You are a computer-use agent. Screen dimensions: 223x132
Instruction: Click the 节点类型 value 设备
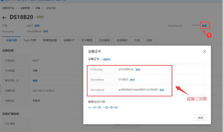[x=35, y=71]
